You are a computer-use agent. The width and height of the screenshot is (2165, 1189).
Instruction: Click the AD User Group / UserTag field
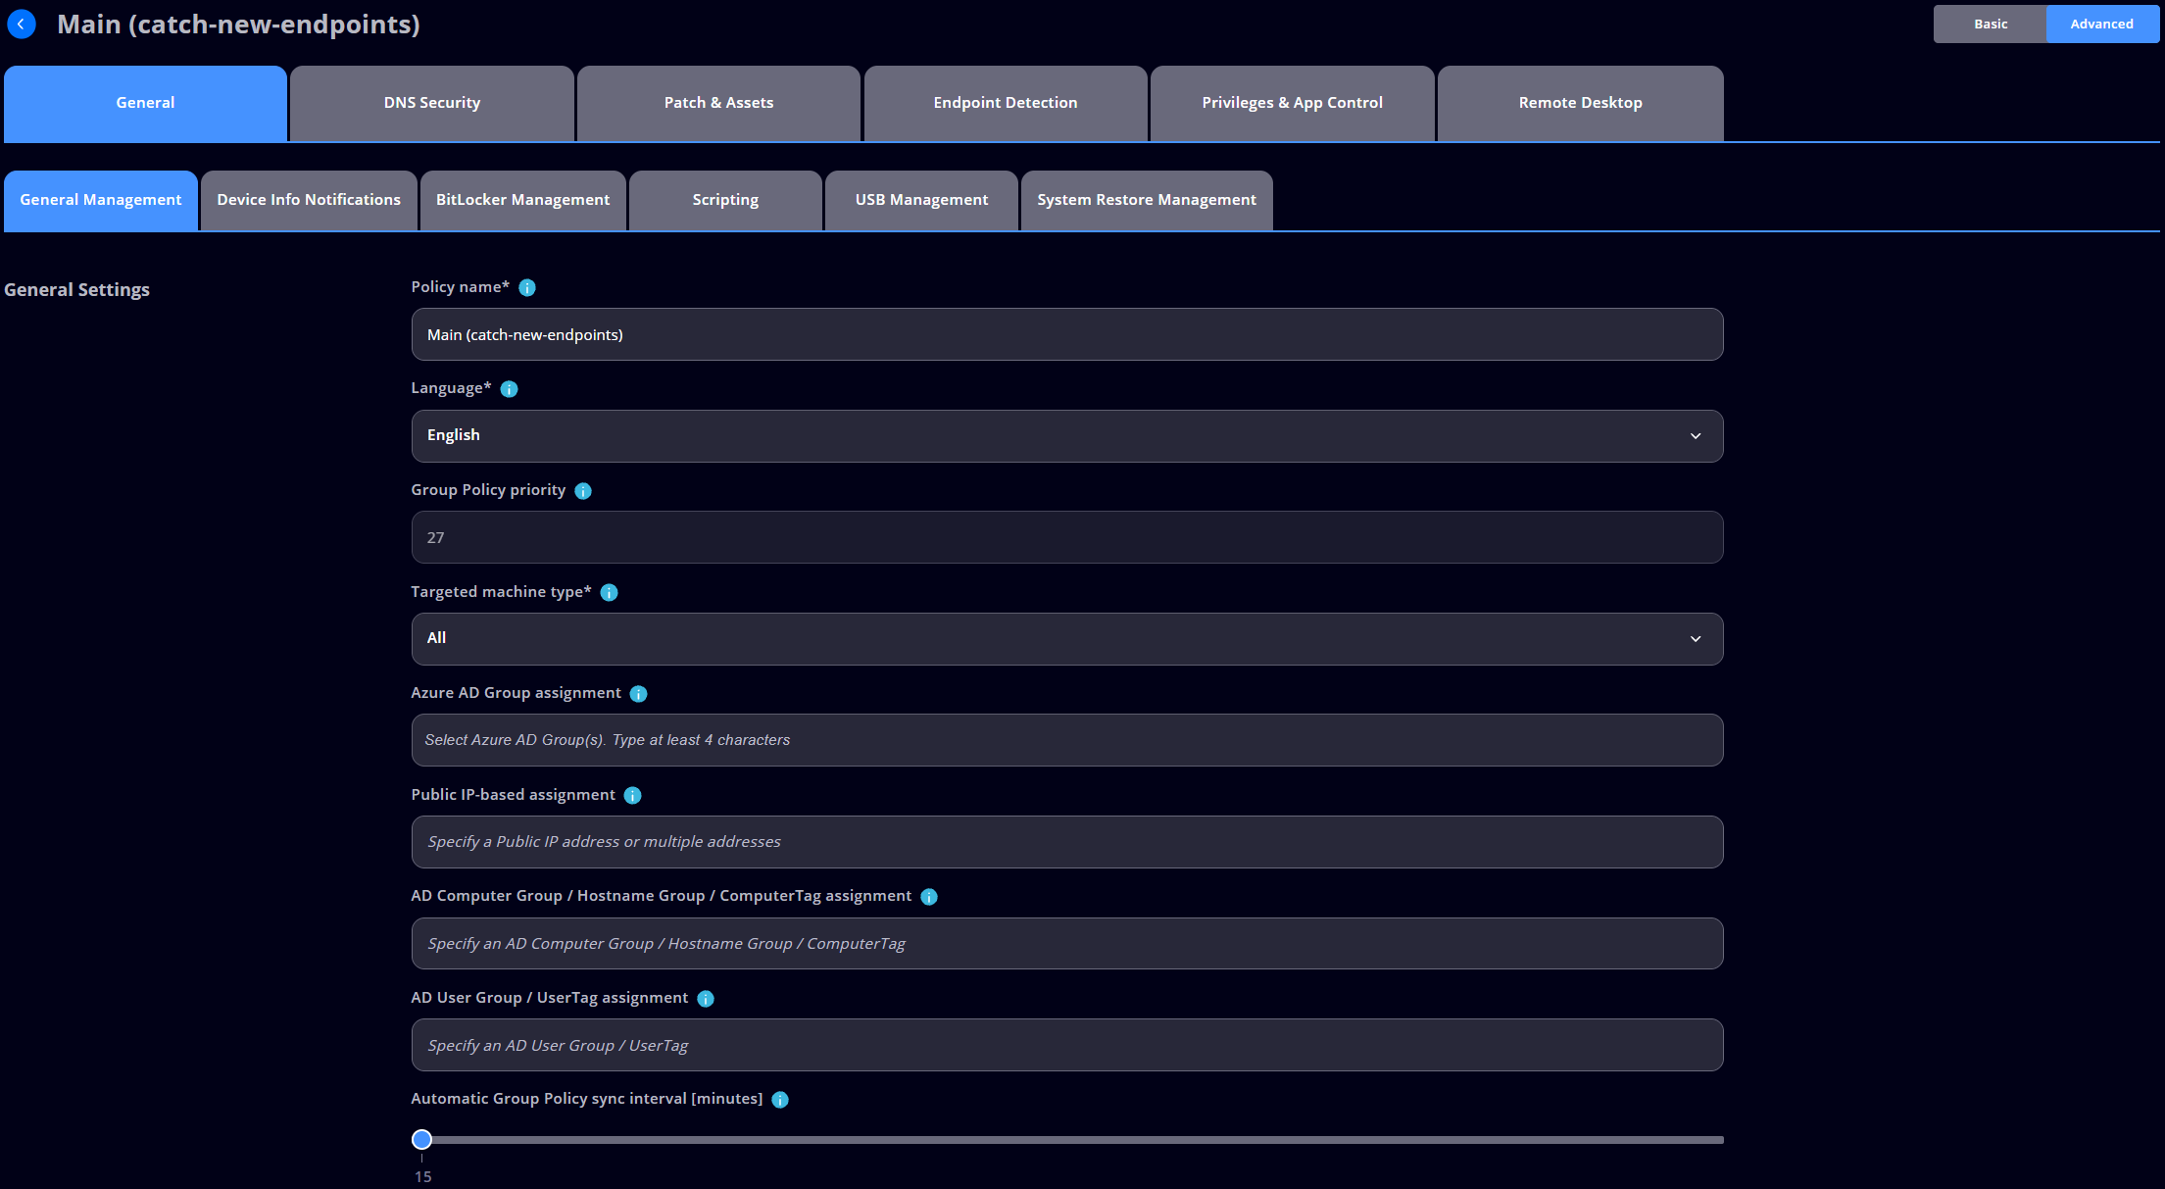(x=1067, y=1046)
